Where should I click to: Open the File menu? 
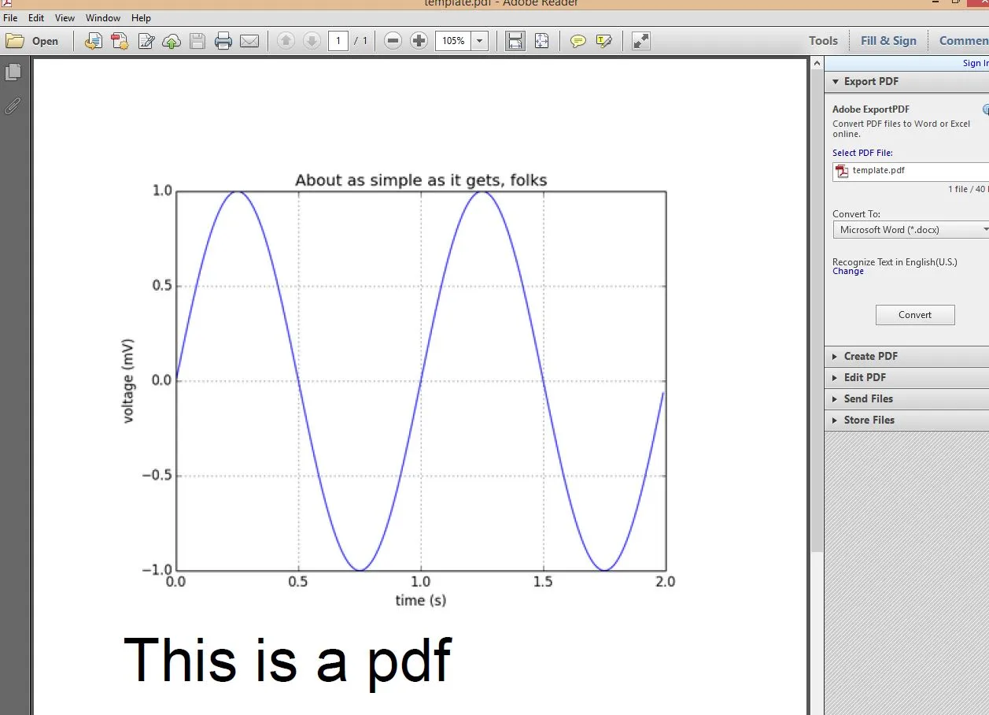pos(10,17)
